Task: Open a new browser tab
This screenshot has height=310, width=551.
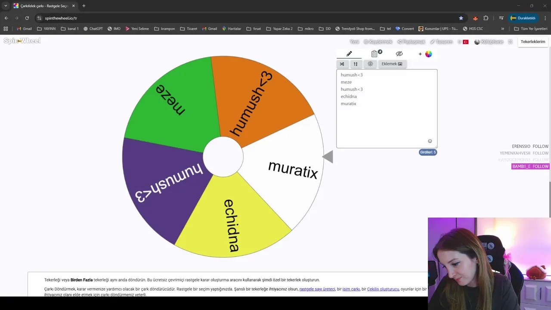Action: 84,6
